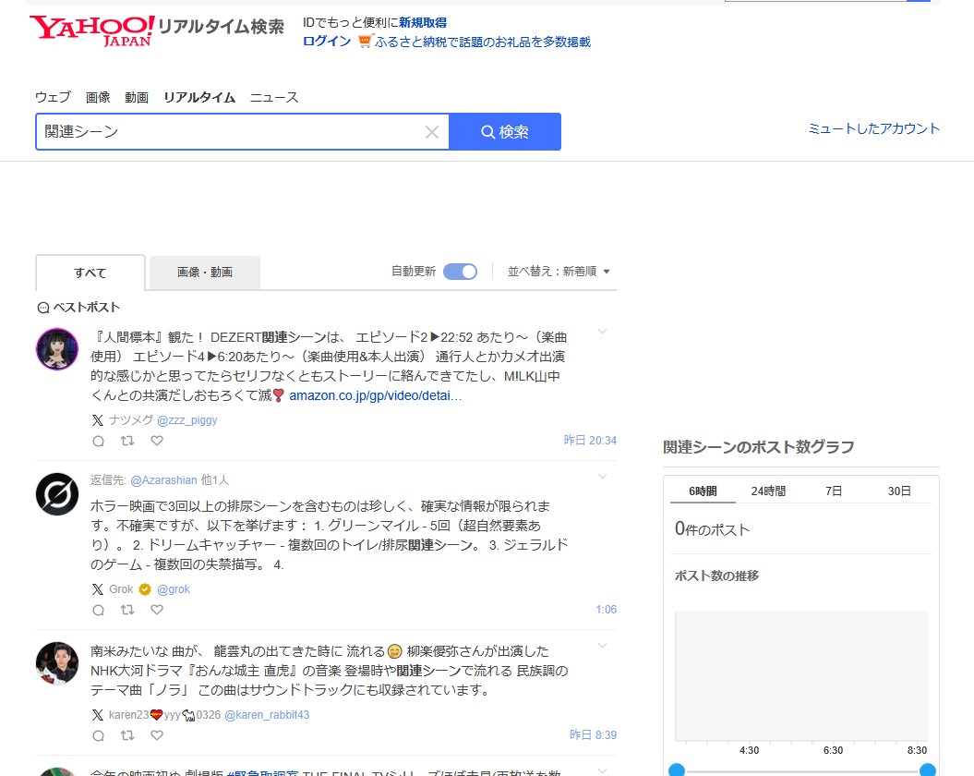Screen dimensions: 974x776
Task: Select the 24時間 graph tab
Action: click(x=768, y=491)
